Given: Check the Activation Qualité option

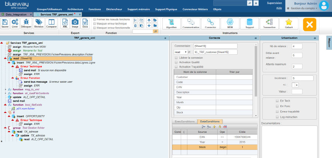Looking at the screenshot, I should coord(176,62).
